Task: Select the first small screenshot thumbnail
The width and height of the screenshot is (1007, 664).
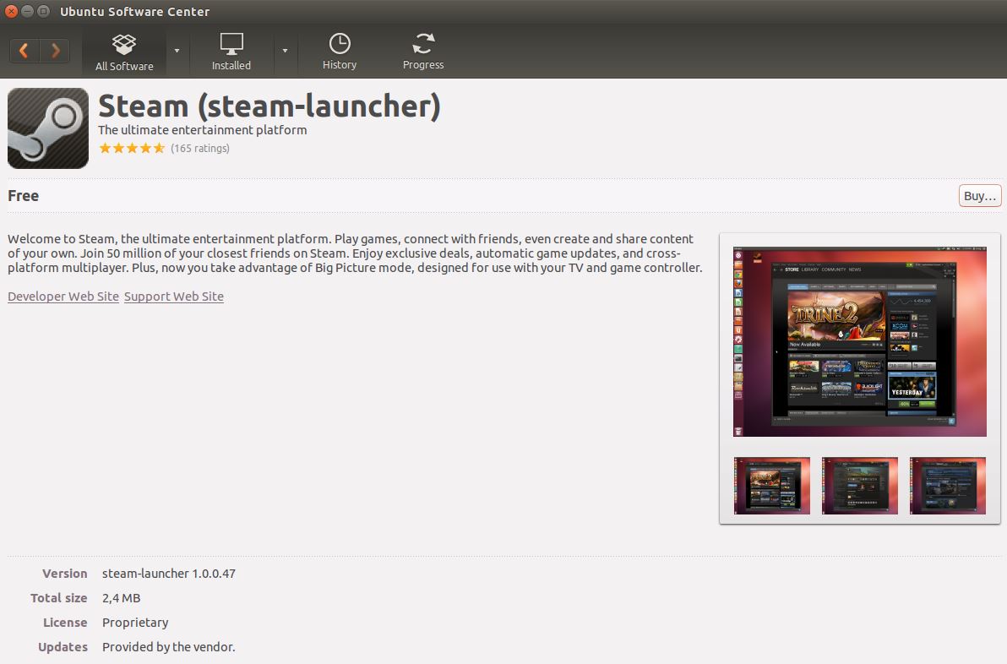Action: pyautogui.click(x=772, y=486)
